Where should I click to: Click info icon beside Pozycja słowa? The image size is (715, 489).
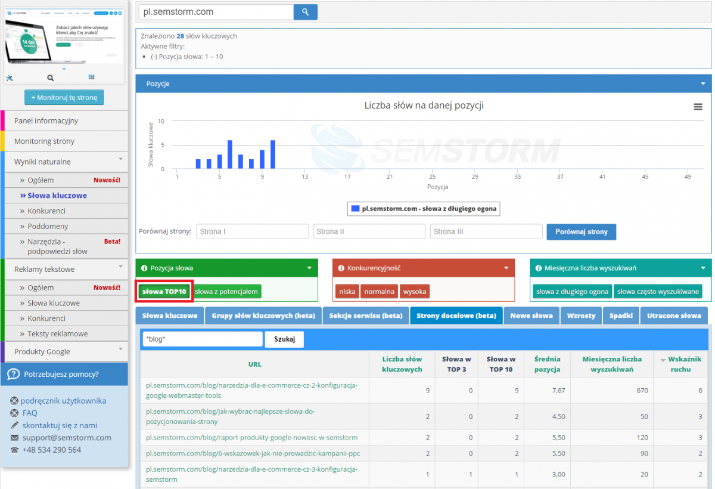pos(145,268)
